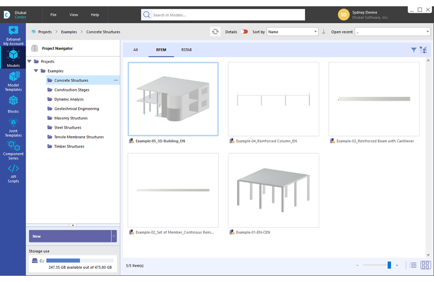Collapse the Projects tree node
The width and height of the screenshot is (434, 282).
pyautogui.click(x=29, y=61)
